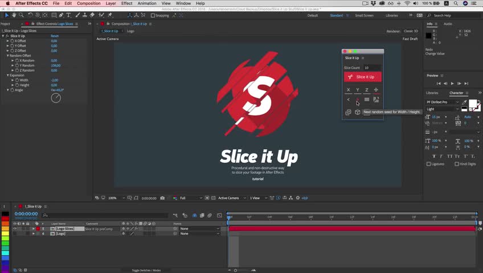483x273 pixels.
Task: Click the previous random seed arrow
Action: (349, 100)
